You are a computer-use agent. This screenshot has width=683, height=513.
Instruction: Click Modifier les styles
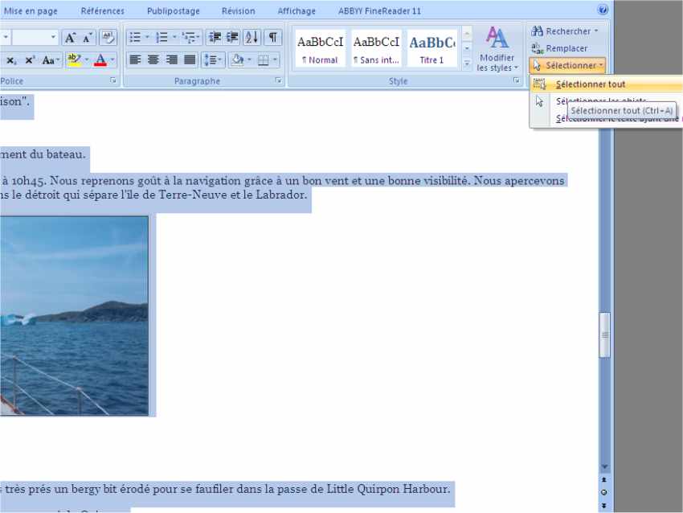pyautogui.click(x=497, y=49)
